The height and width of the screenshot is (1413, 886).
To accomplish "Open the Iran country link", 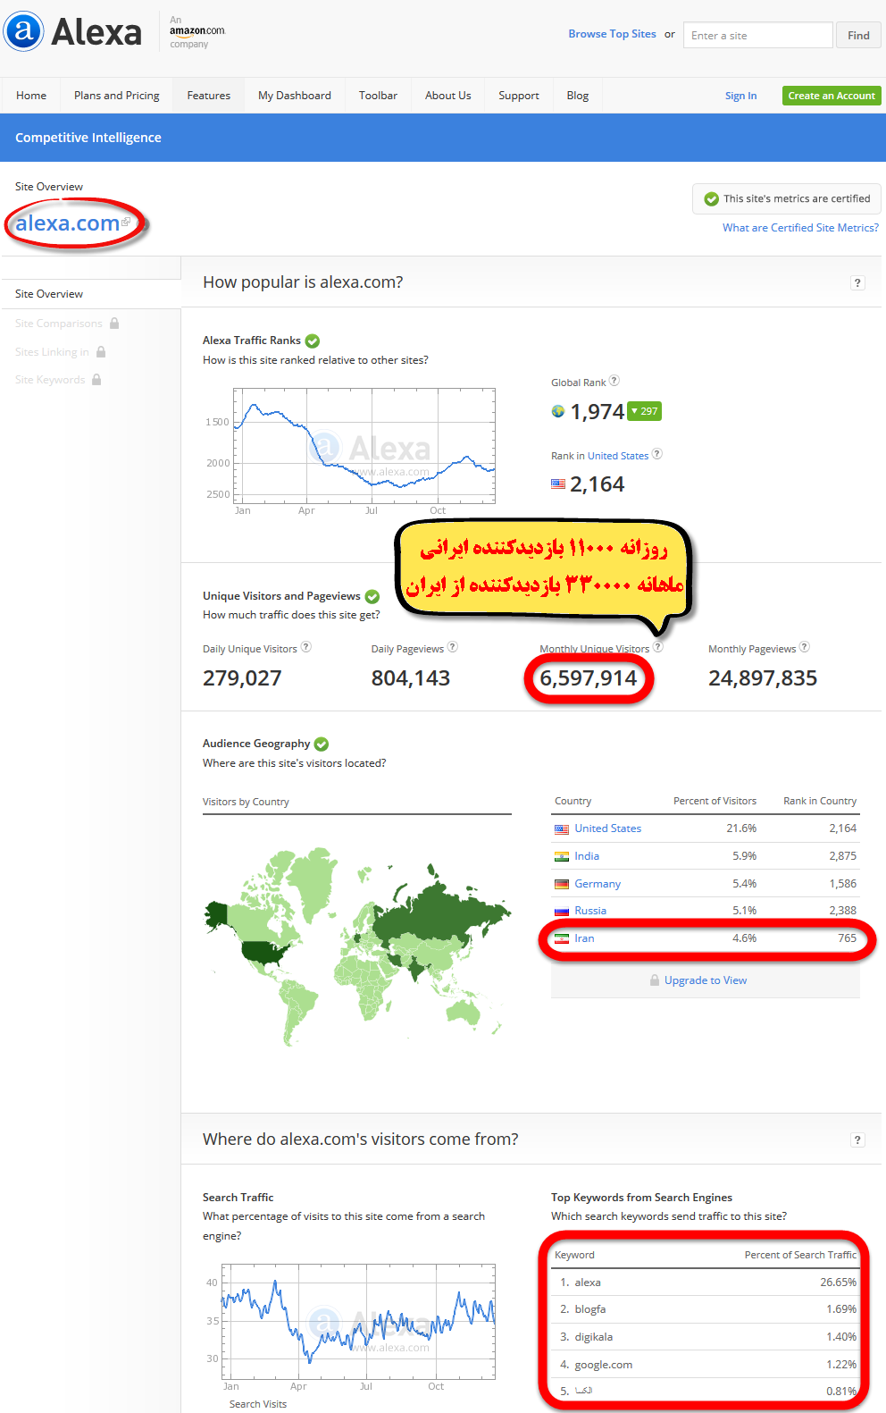I will pos(584,938).
